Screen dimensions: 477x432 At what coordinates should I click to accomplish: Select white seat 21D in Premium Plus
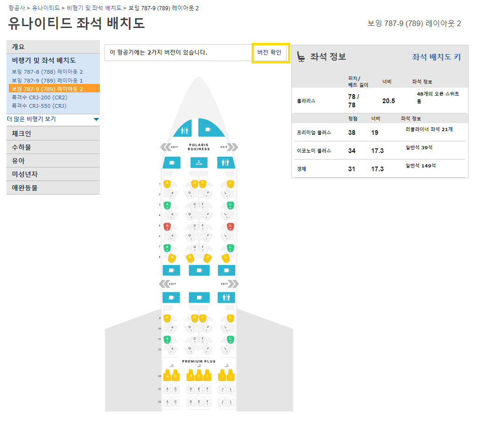click(x=191, y=389)
